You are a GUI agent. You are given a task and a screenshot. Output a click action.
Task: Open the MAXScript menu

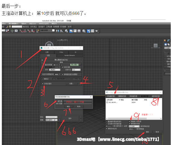44,24
